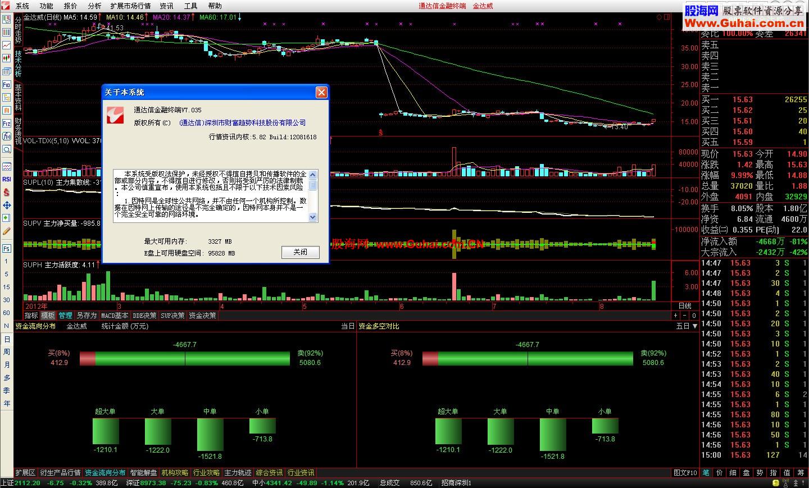Open the 工具 menu

191,6
